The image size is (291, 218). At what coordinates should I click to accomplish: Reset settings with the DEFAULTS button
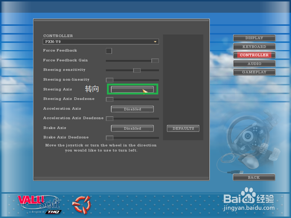click(183, 128)
